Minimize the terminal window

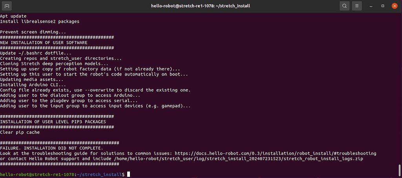pyautogui.click(x=371, y=6)
